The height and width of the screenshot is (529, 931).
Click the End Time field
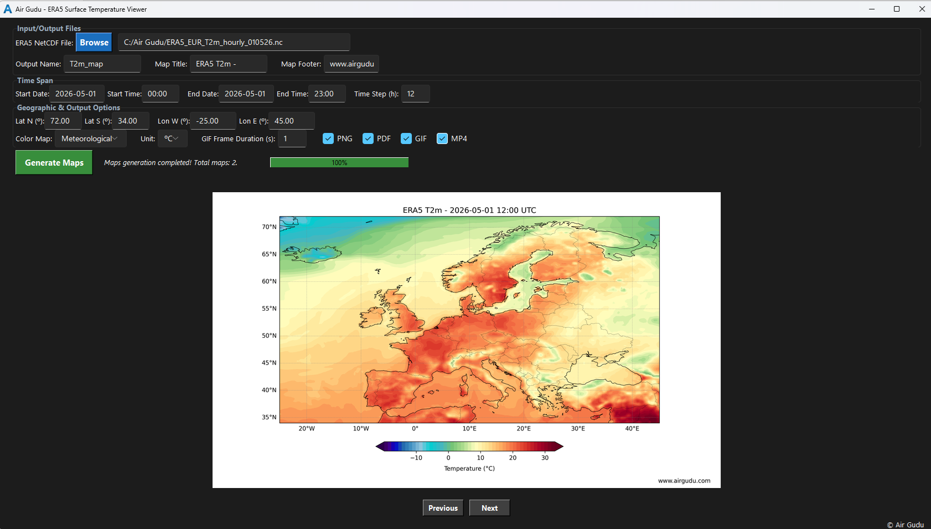tap(327, 94)
